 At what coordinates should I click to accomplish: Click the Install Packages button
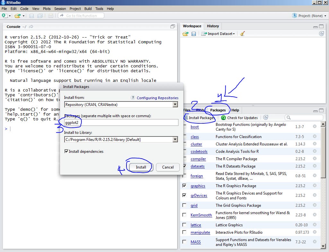coord(200,118)
